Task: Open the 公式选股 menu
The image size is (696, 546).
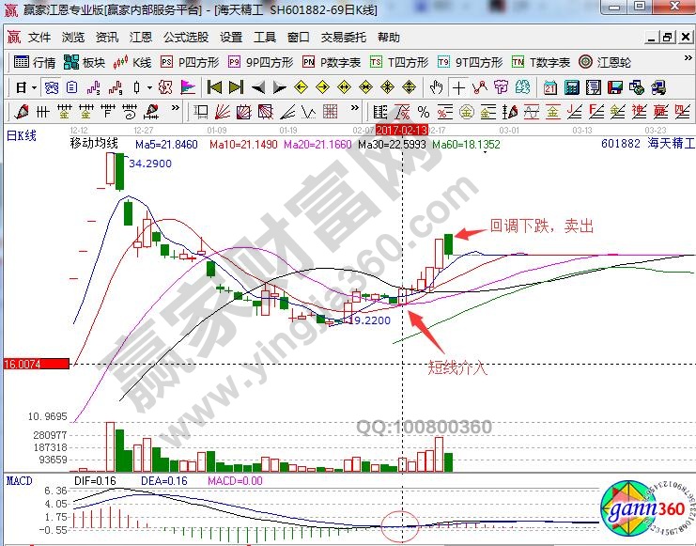Action: click(186, 38)
